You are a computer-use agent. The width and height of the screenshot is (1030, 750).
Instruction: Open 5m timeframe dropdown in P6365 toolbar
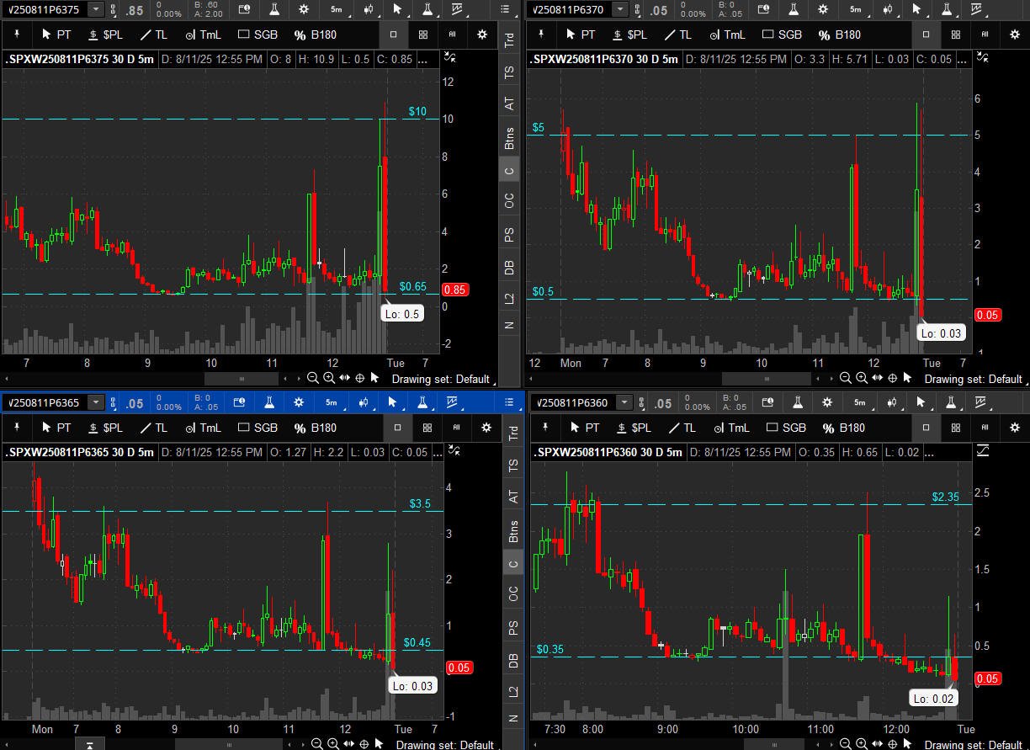tap(332, 402)
